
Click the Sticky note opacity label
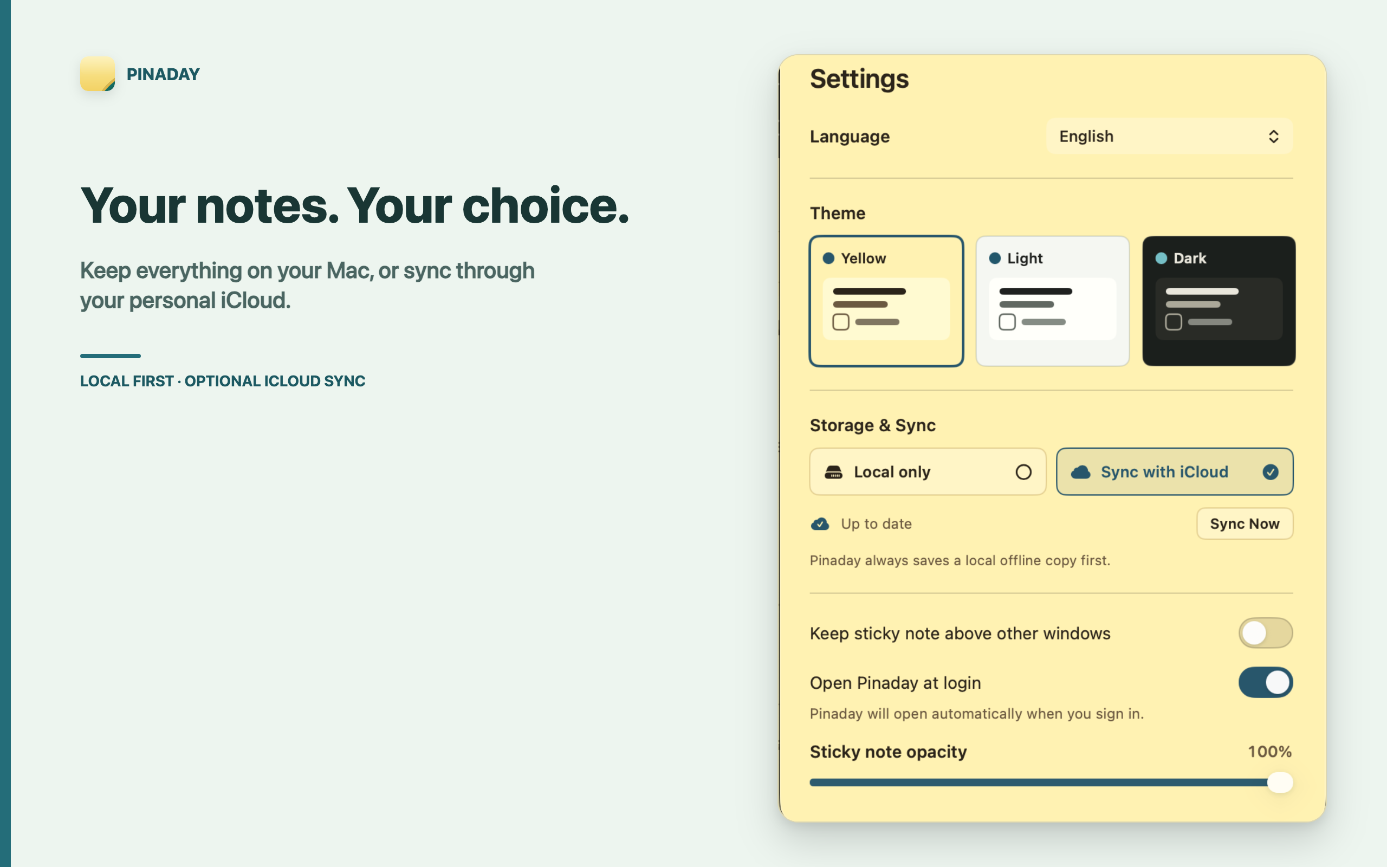[x=889, y=752]
